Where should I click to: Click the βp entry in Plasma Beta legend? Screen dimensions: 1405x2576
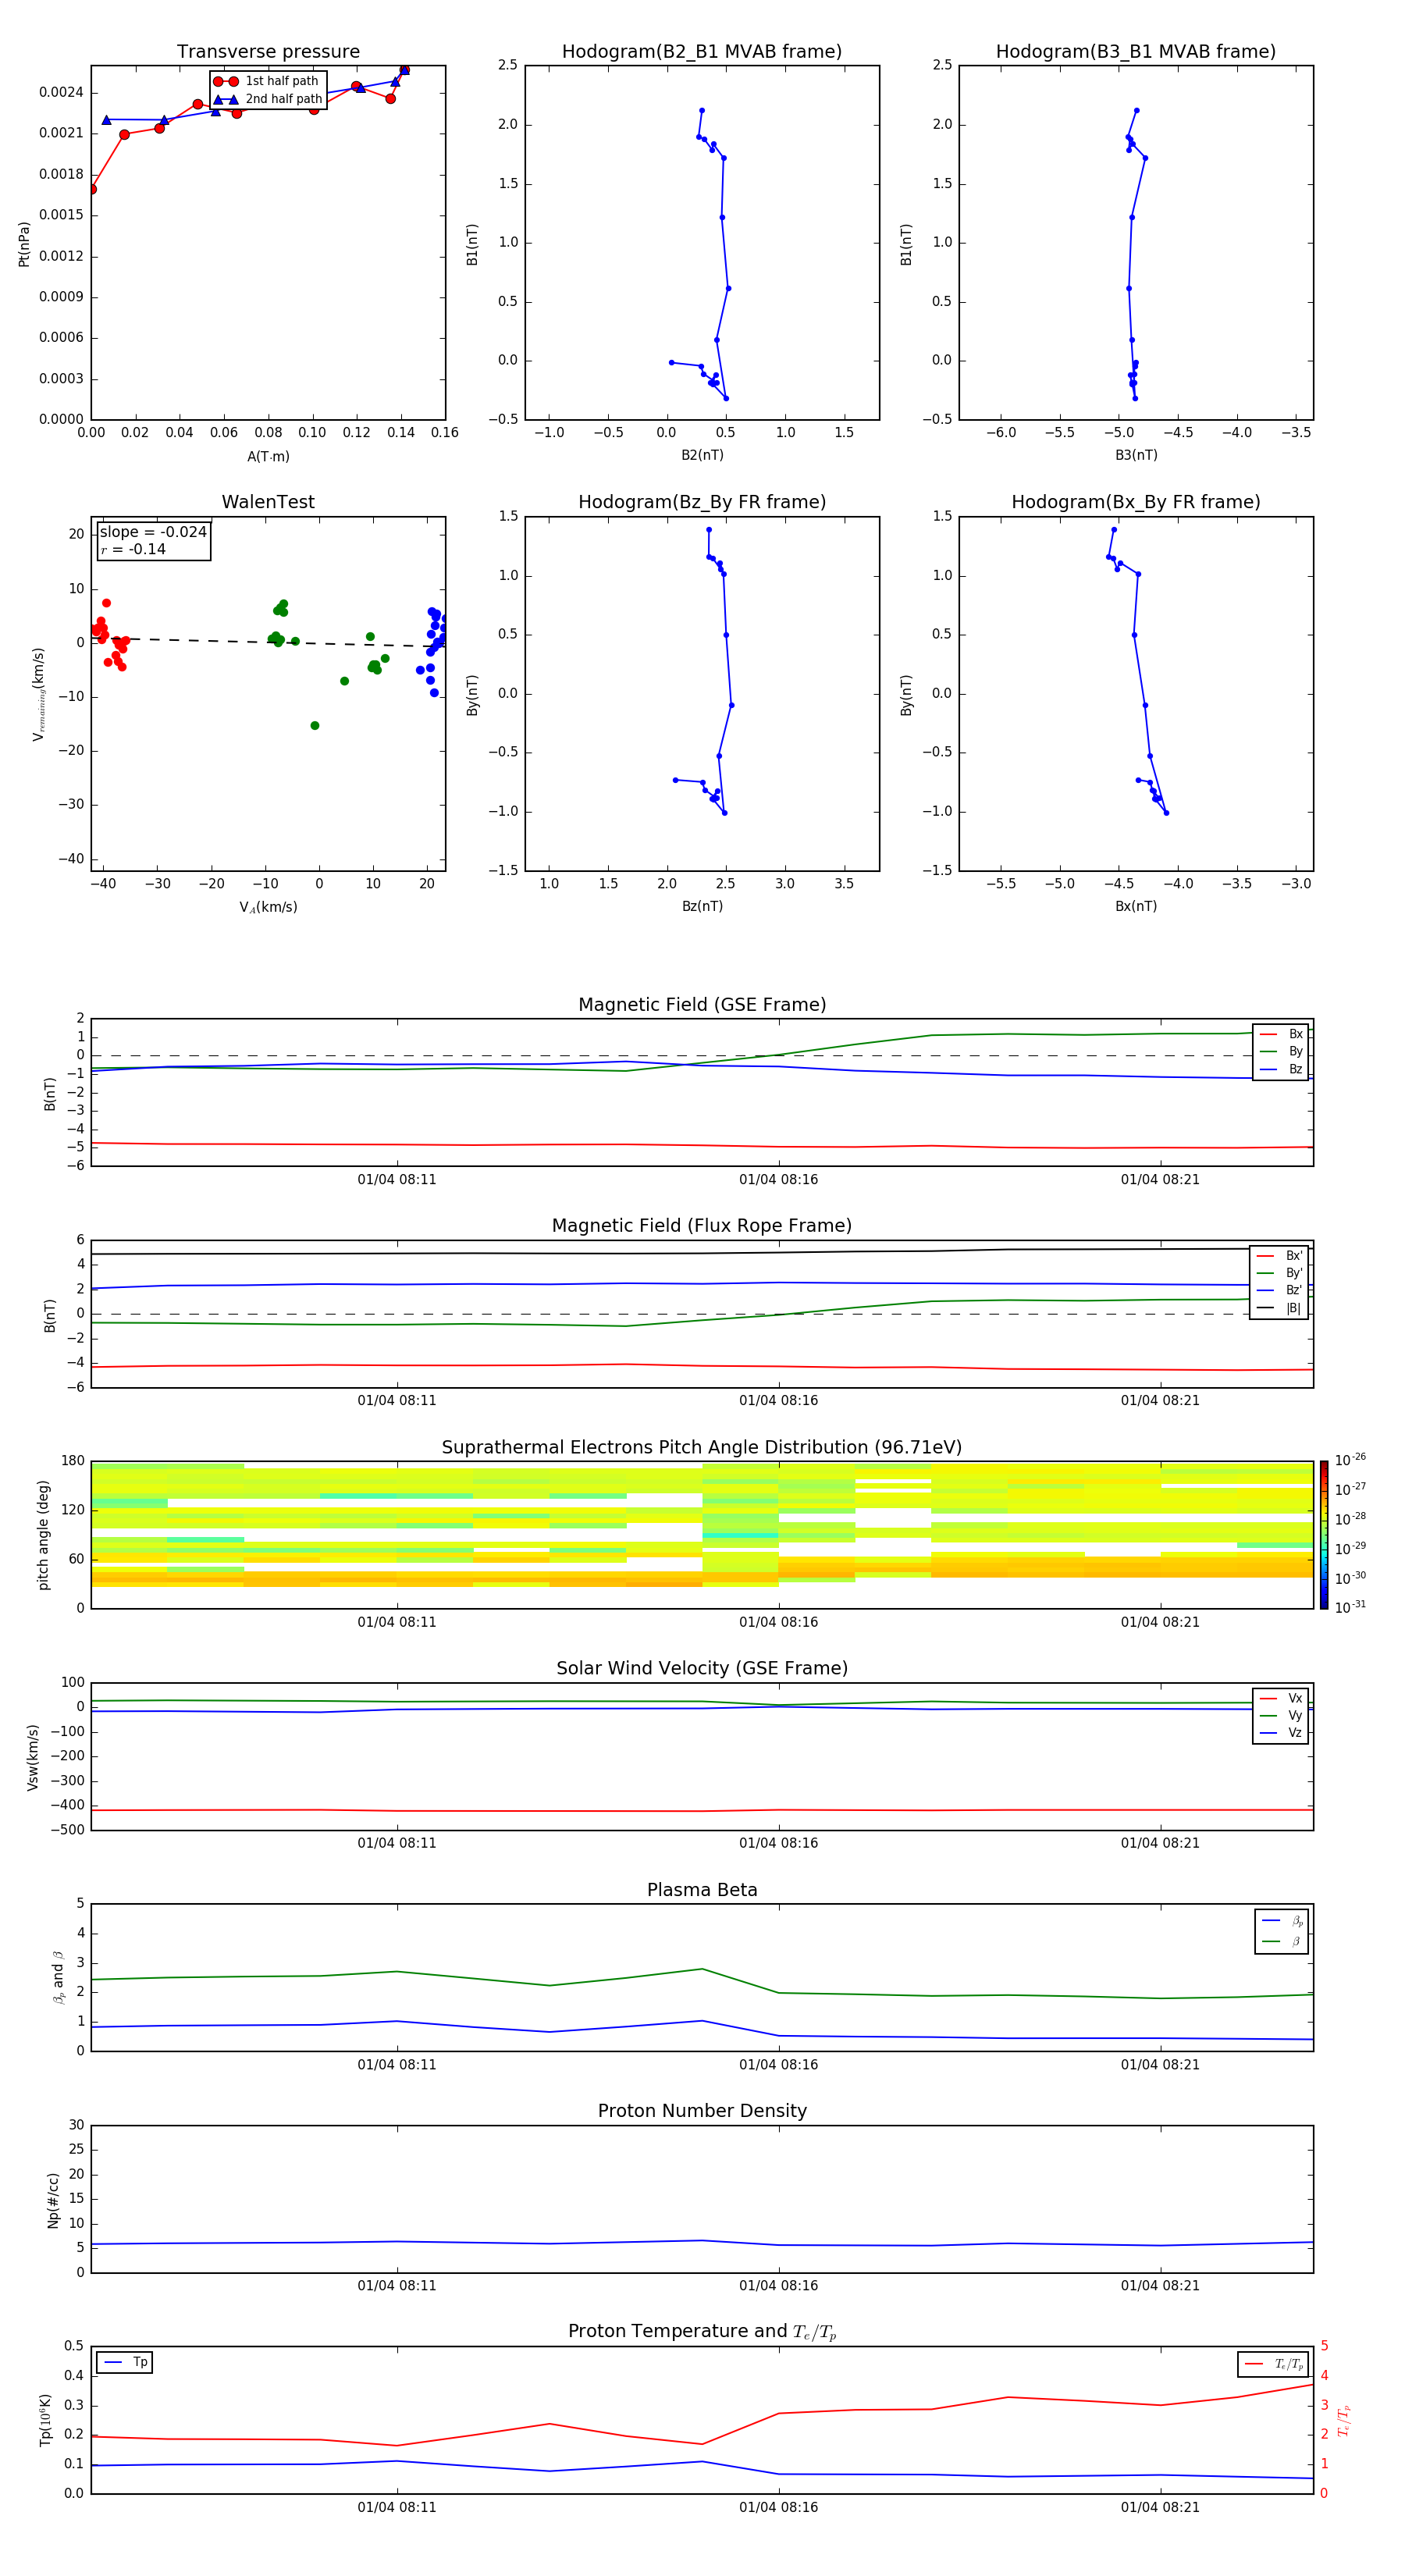1282,1921
